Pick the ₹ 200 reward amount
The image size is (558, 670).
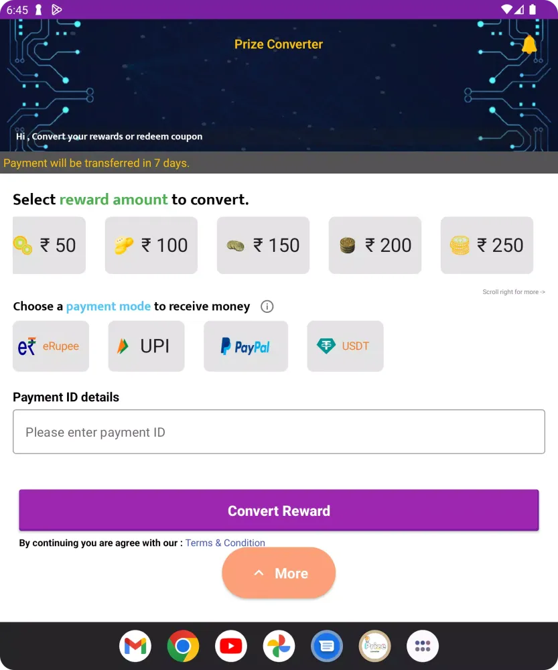(x=375, y=245)
